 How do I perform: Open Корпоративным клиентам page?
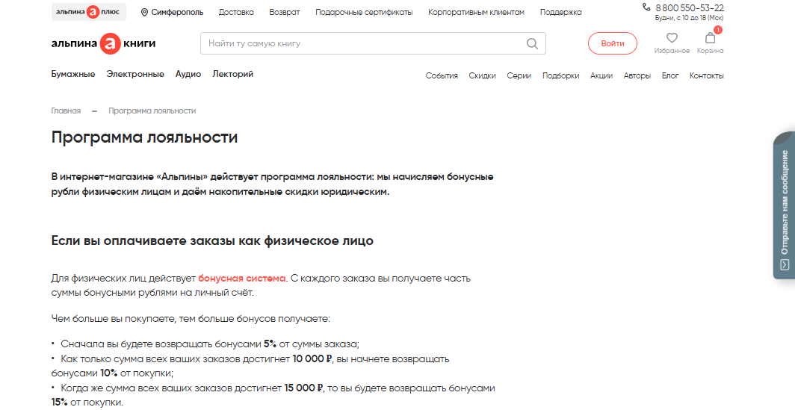[476, 12]
